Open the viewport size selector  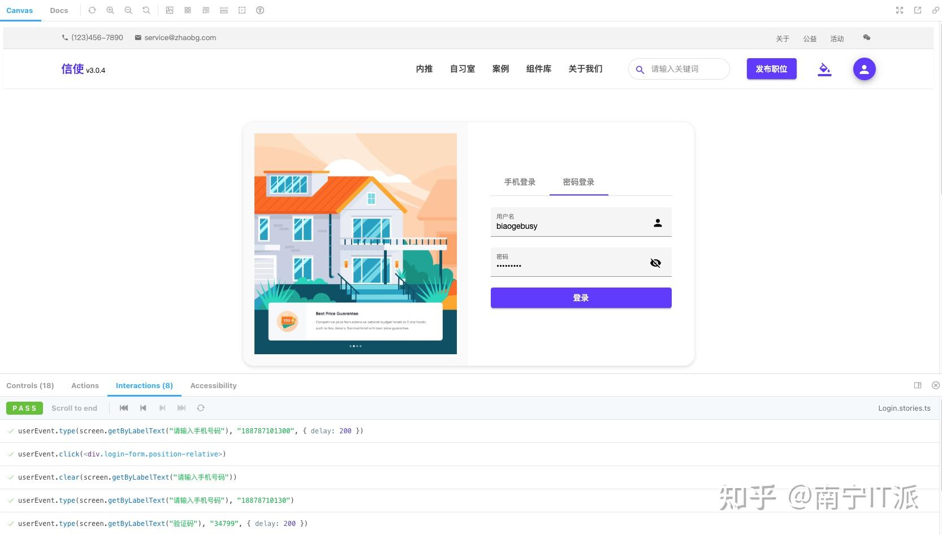pyautogui.click(x=206, y=10)
